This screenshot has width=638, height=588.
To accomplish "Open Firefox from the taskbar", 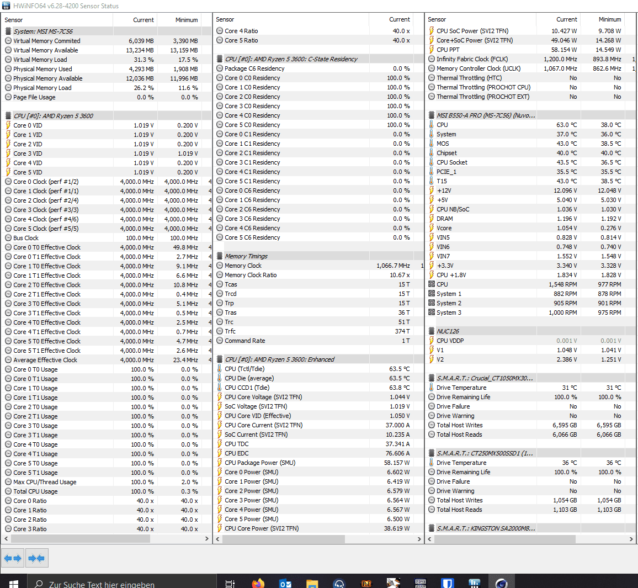I will [258, 584].
